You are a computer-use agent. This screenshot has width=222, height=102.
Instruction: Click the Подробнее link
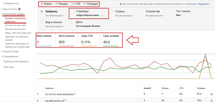pos(204,4)
